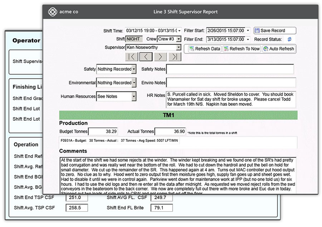Image resolution: width=322 pixels, height=227 pixels.
Task: Click the Enviro Notes text field
Action: [x=231, y=83]
